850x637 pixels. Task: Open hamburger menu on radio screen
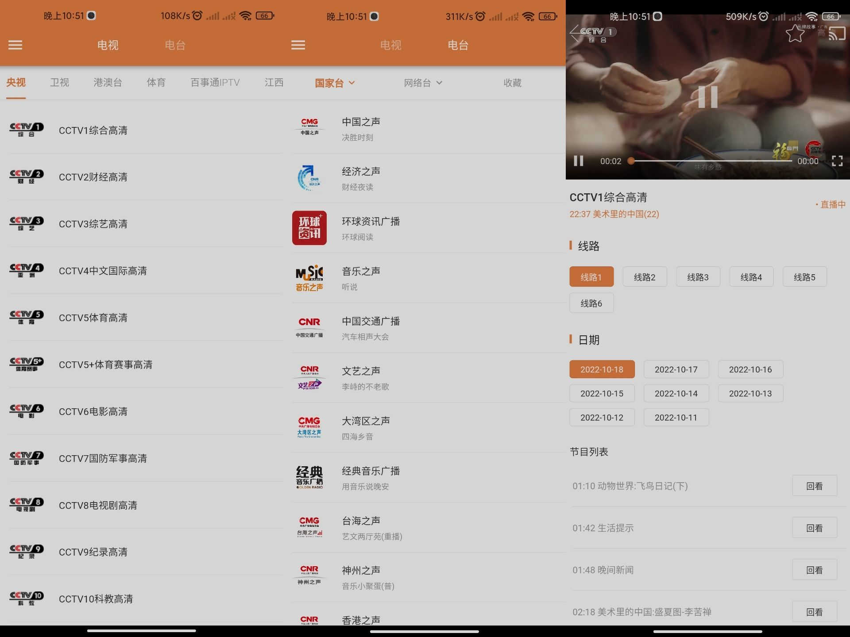(x=298, y=45)
